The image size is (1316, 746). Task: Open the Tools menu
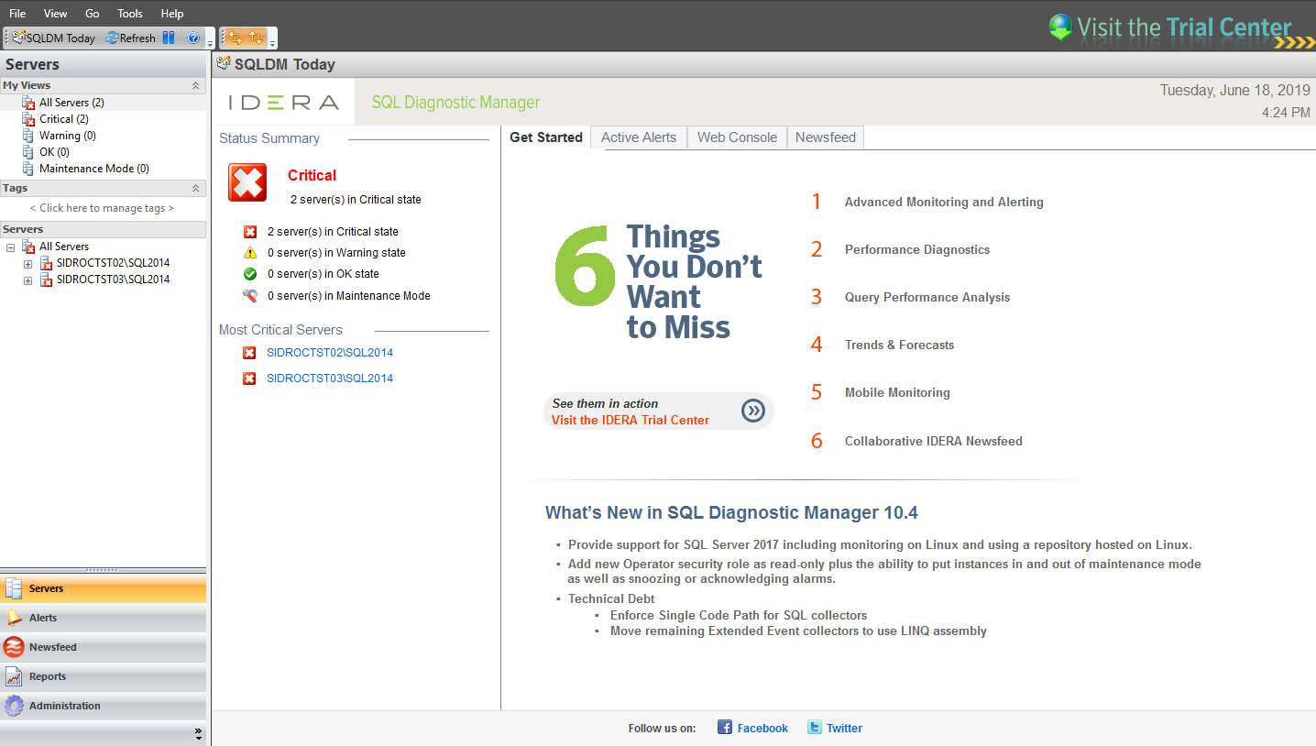point(130,14)
